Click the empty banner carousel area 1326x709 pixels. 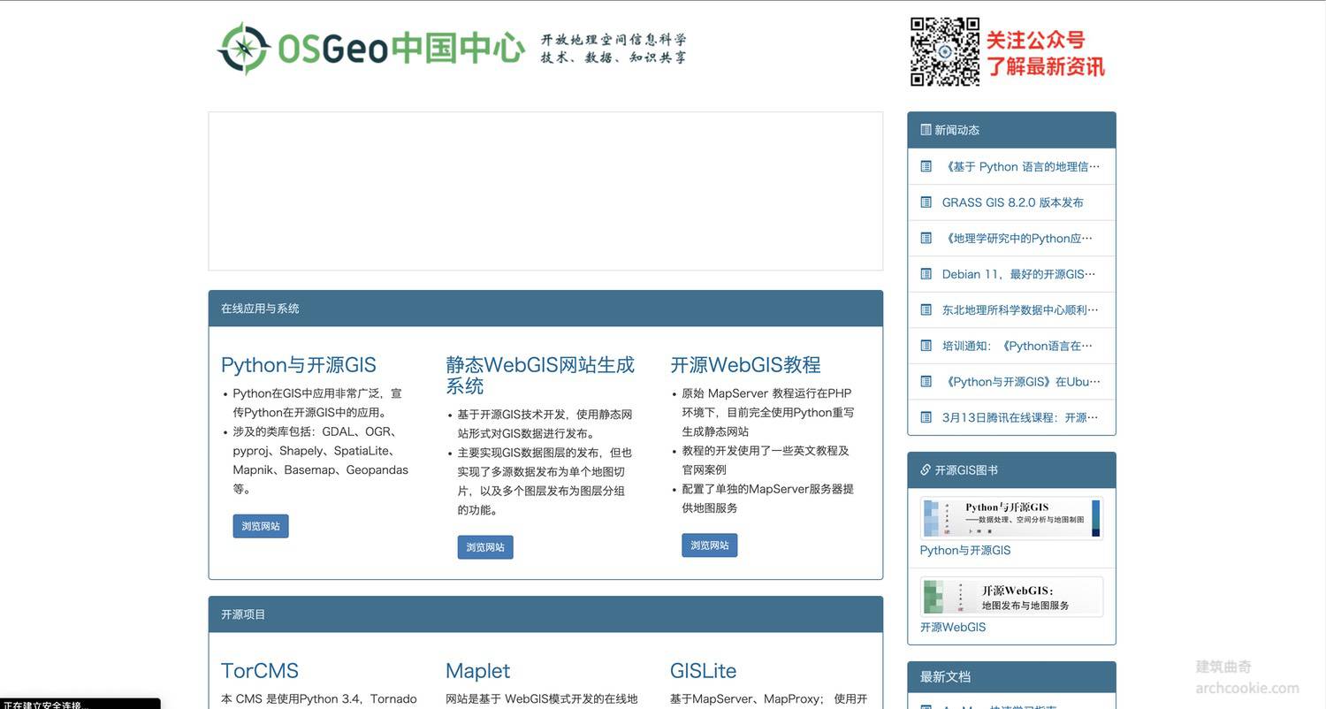545,191
